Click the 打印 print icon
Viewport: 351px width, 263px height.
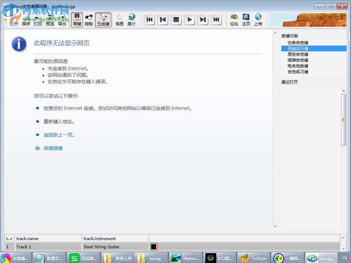coord(38,20)
